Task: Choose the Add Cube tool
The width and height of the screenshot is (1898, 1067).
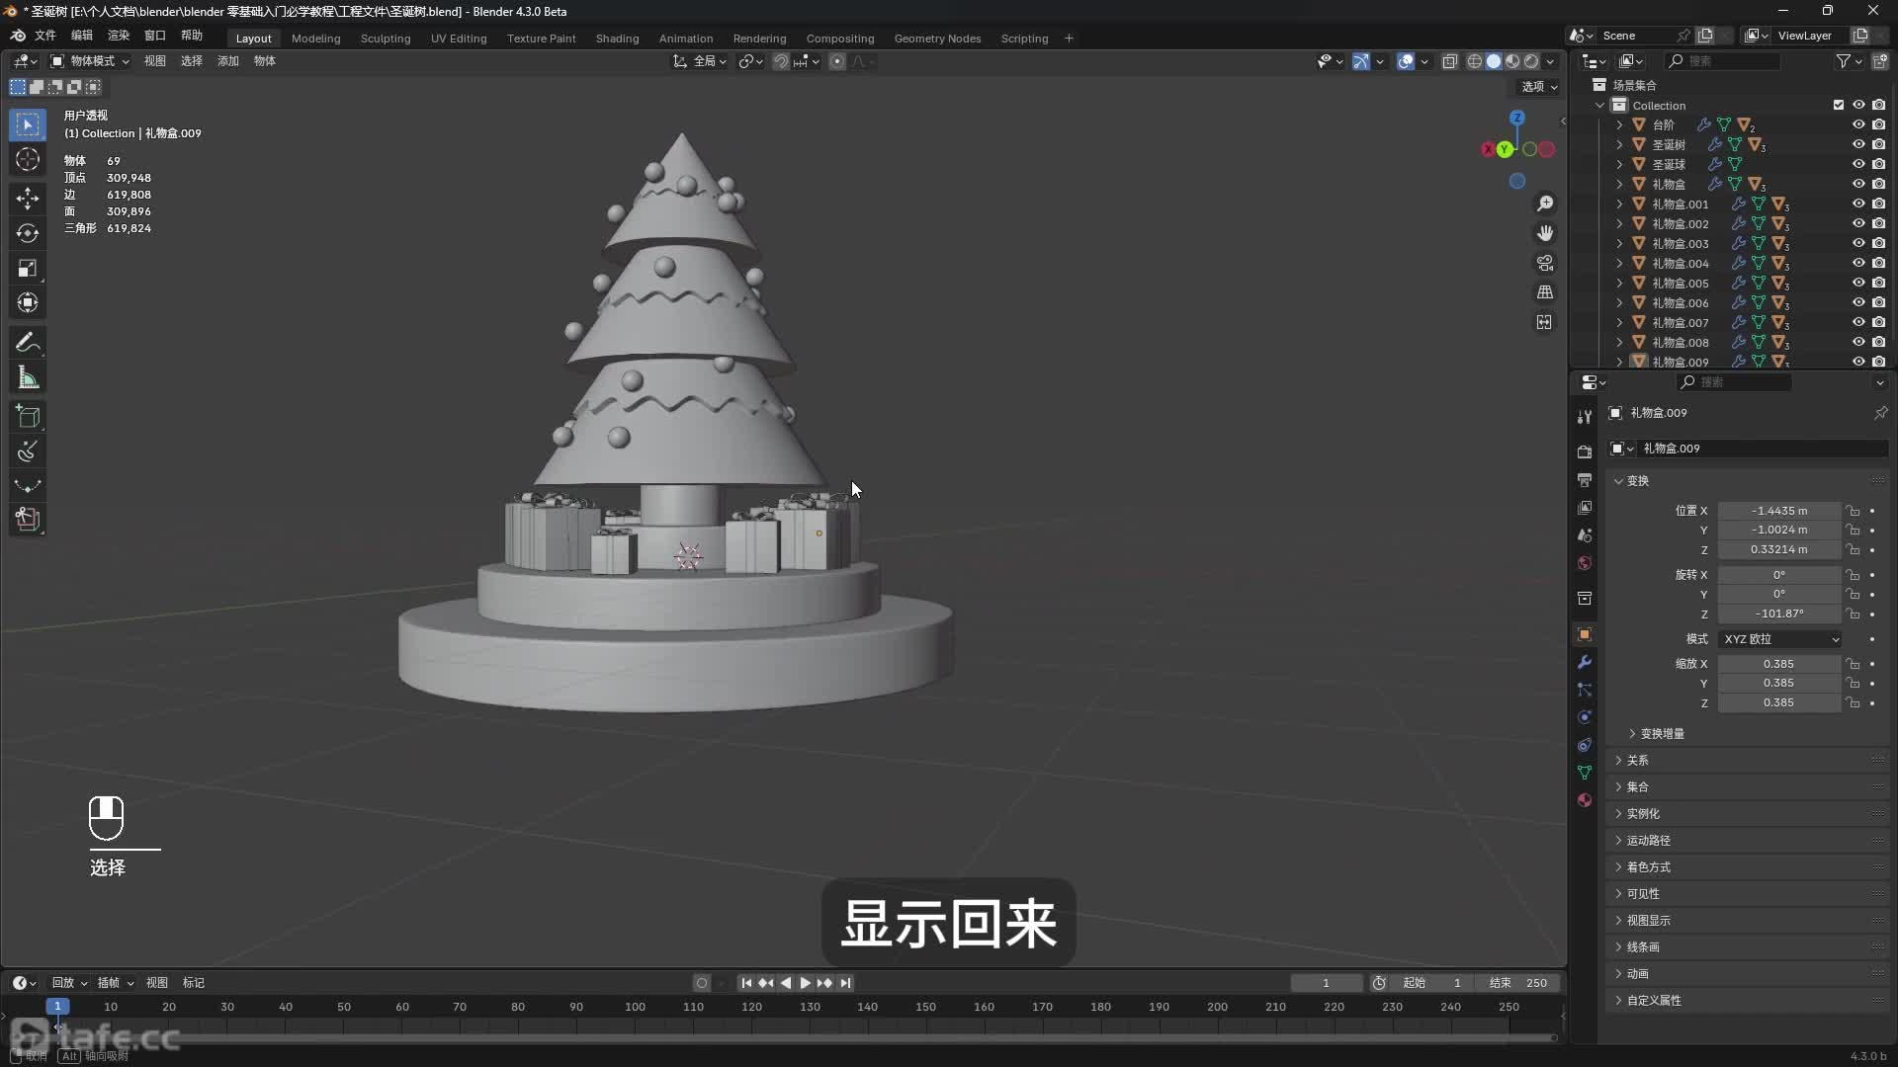Action: (28, 416)
